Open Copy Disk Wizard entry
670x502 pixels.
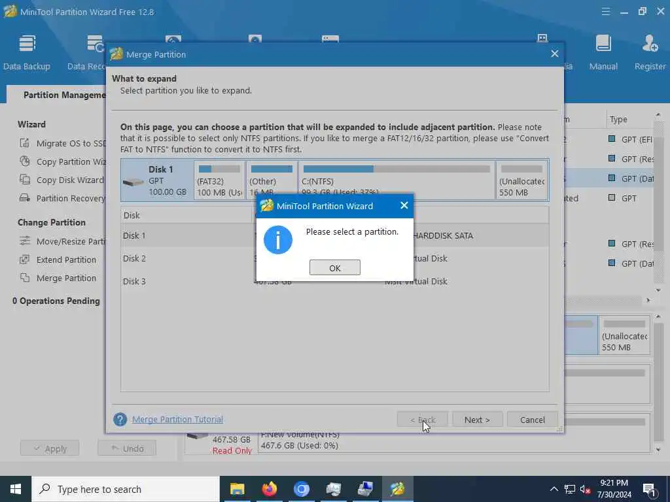click(70, 180)
